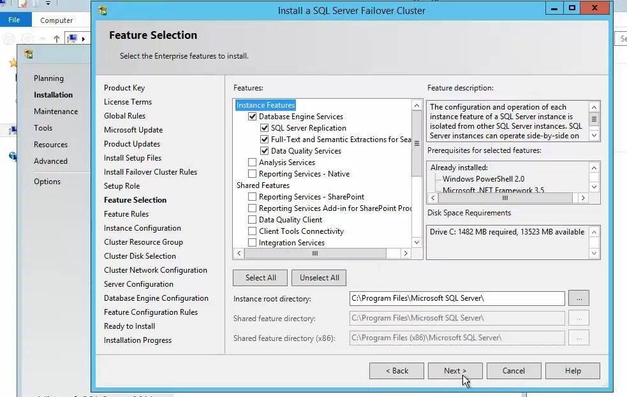This screenshot has height=397, width=627.
Task: Open Maintenance in SQL Installation Center
Action: (55, 112)
